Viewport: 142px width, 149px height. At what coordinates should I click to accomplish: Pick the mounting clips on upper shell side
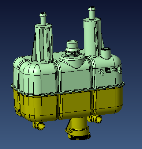(110, 70)
